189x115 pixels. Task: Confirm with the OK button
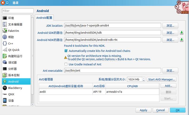click(178, 110)
